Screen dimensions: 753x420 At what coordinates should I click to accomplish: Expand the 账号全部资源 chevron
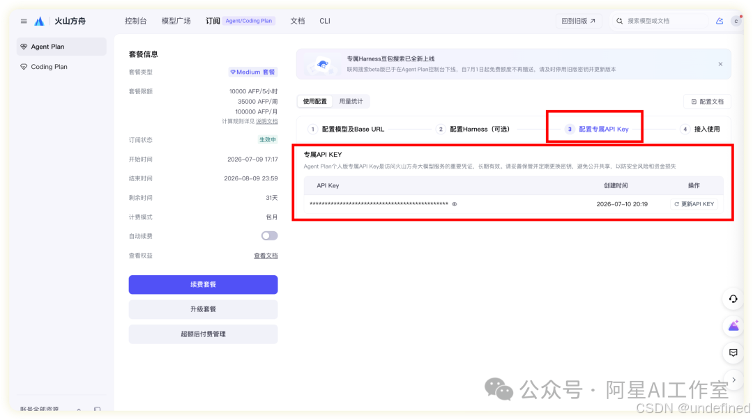click(x=79, y=410)
